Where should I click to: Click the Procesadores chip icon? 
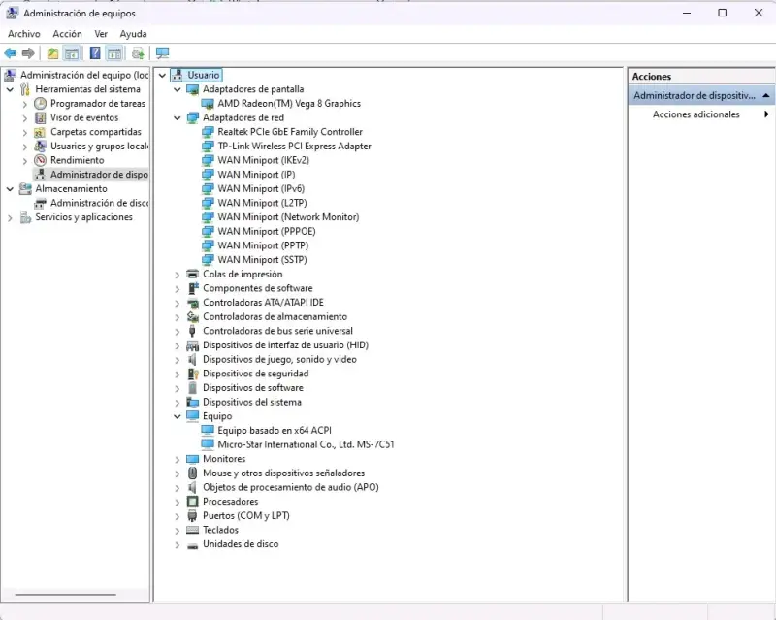pos(192,502)
